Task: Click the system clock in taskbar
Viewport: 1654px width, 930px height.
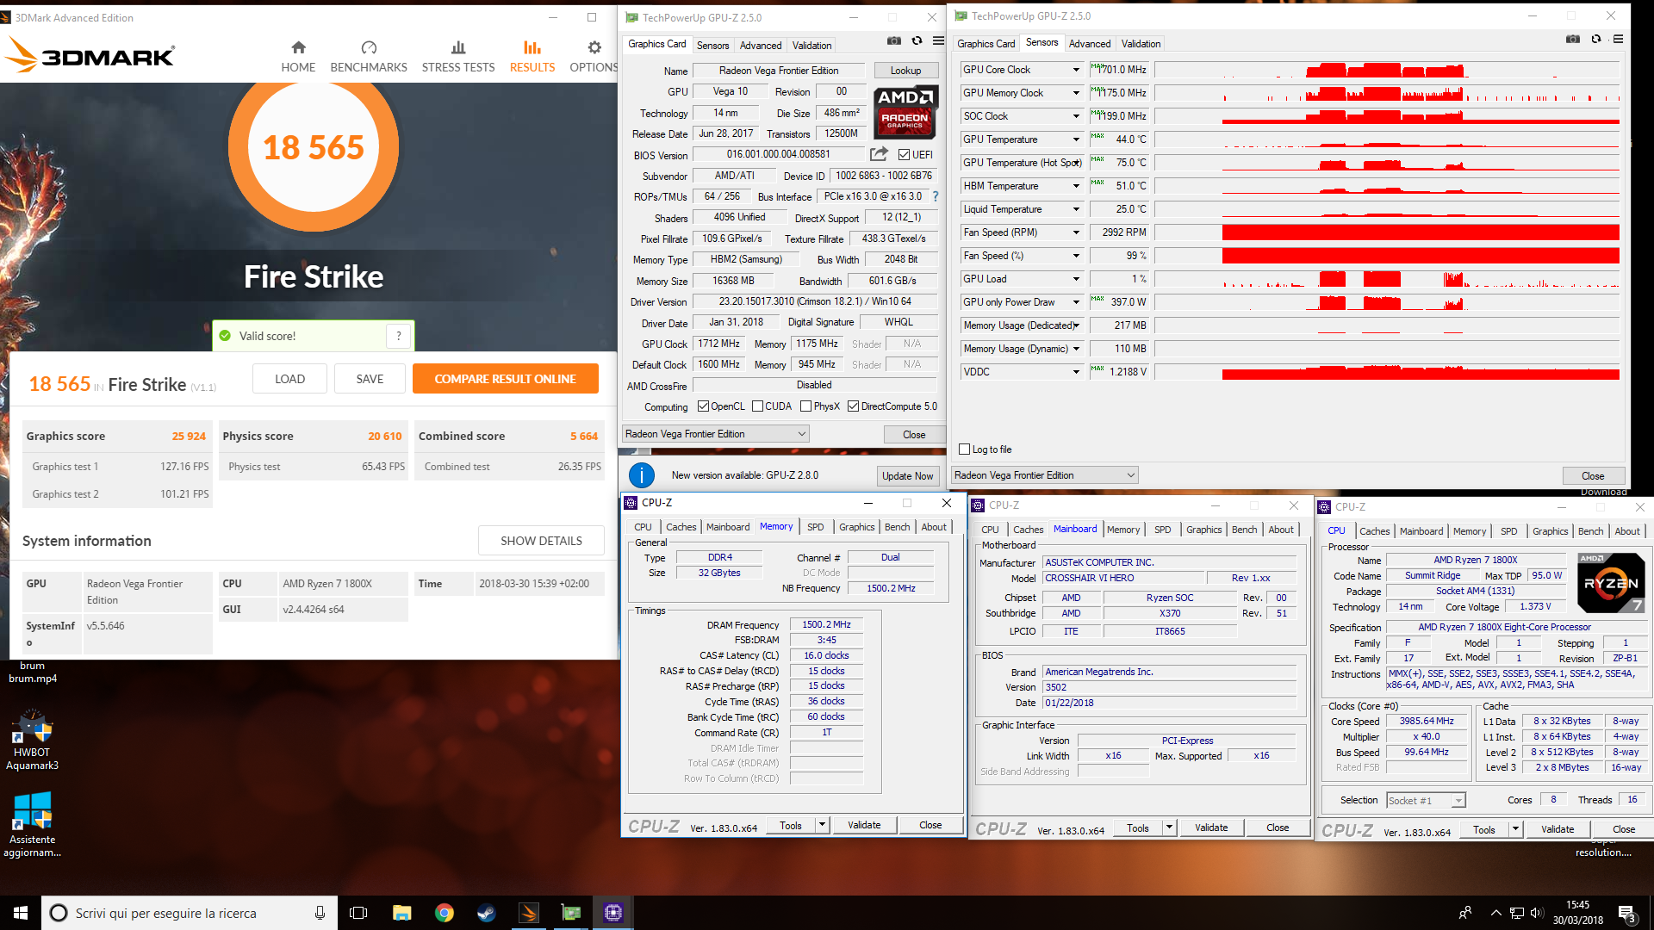Action: pyautogui.click(x=1577, y=913)
